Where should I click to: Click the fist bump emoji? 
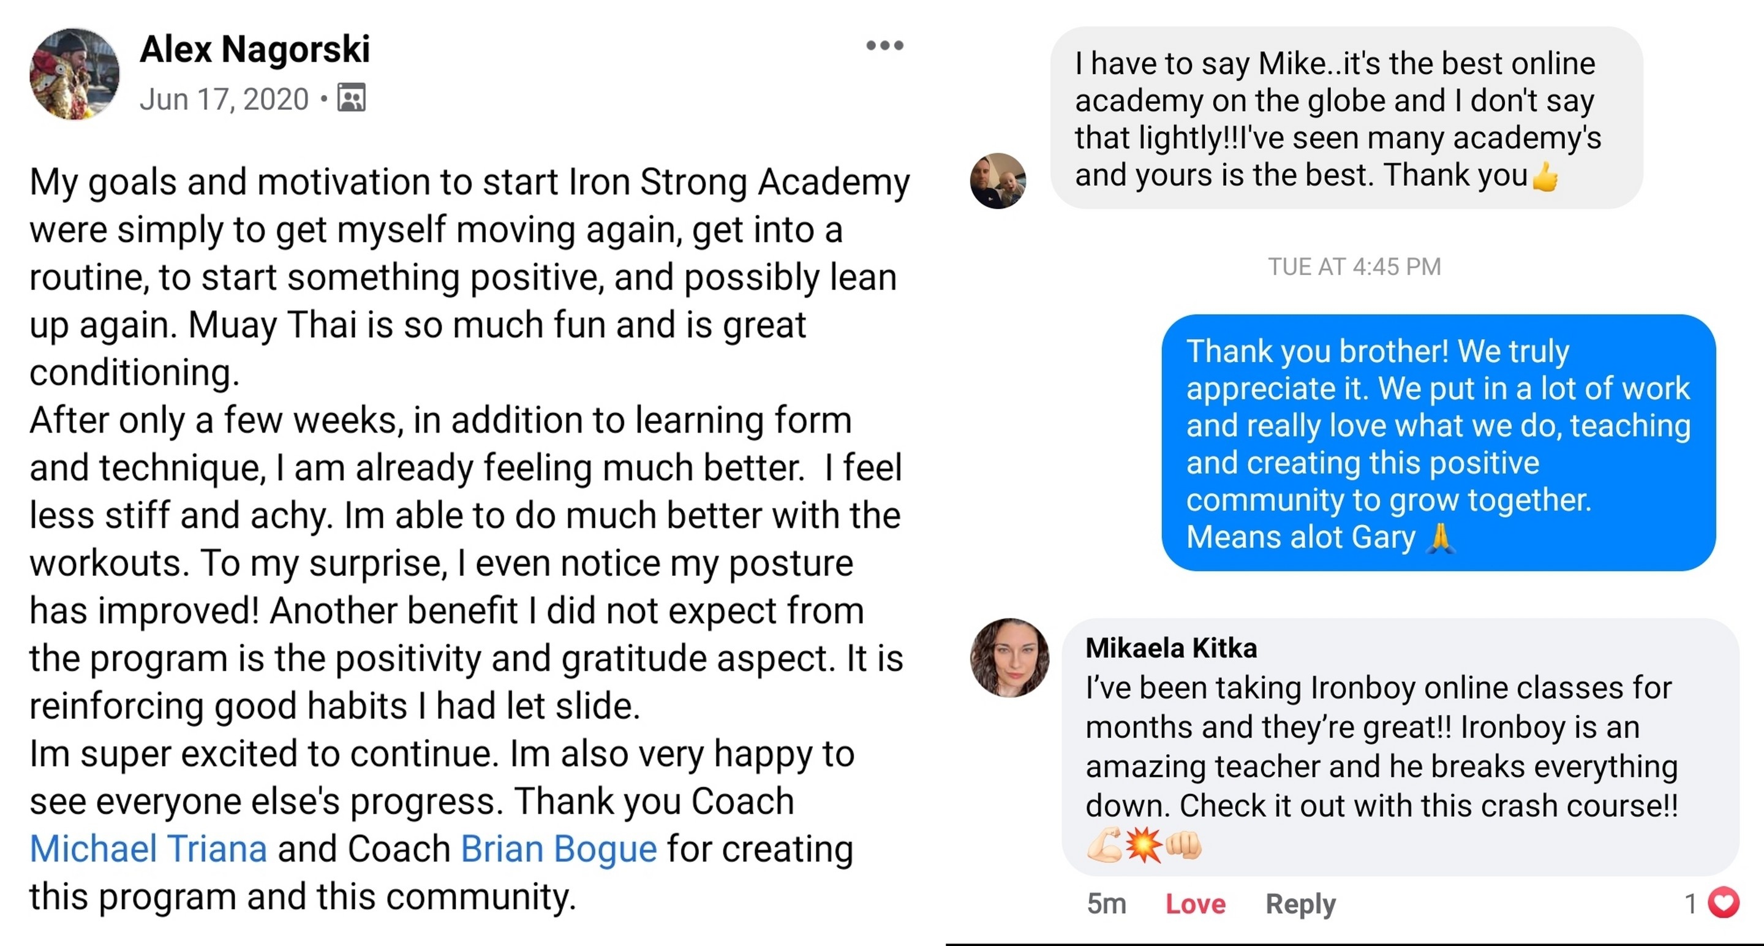1183,845
